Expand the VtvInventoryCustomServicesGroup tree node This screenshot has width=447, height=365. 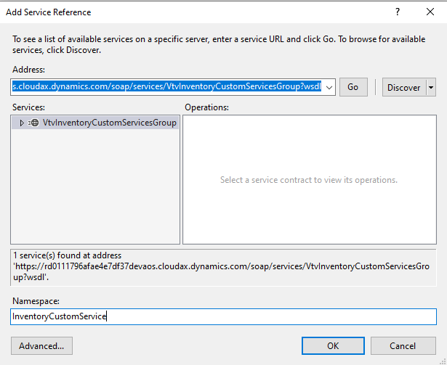click(x=22, y=123)
